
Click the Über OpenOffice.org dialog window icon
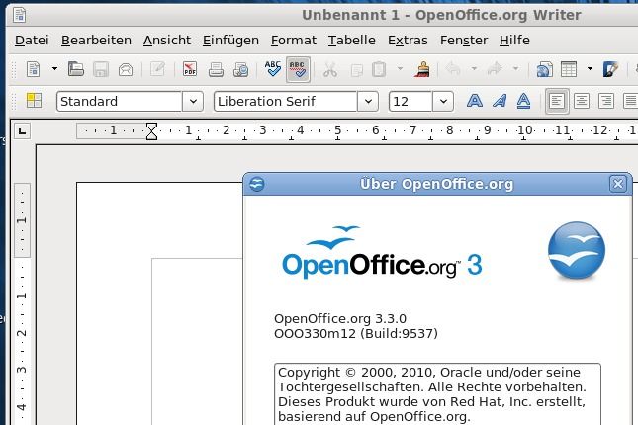pyautogui.click(x=257, y=184)
